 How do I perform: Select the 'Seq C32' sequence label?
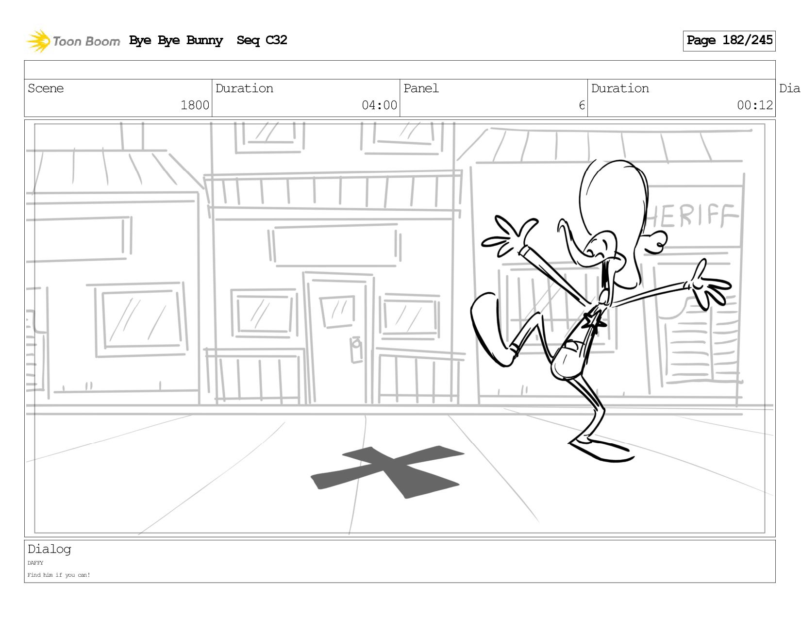(x=262, y=40)
